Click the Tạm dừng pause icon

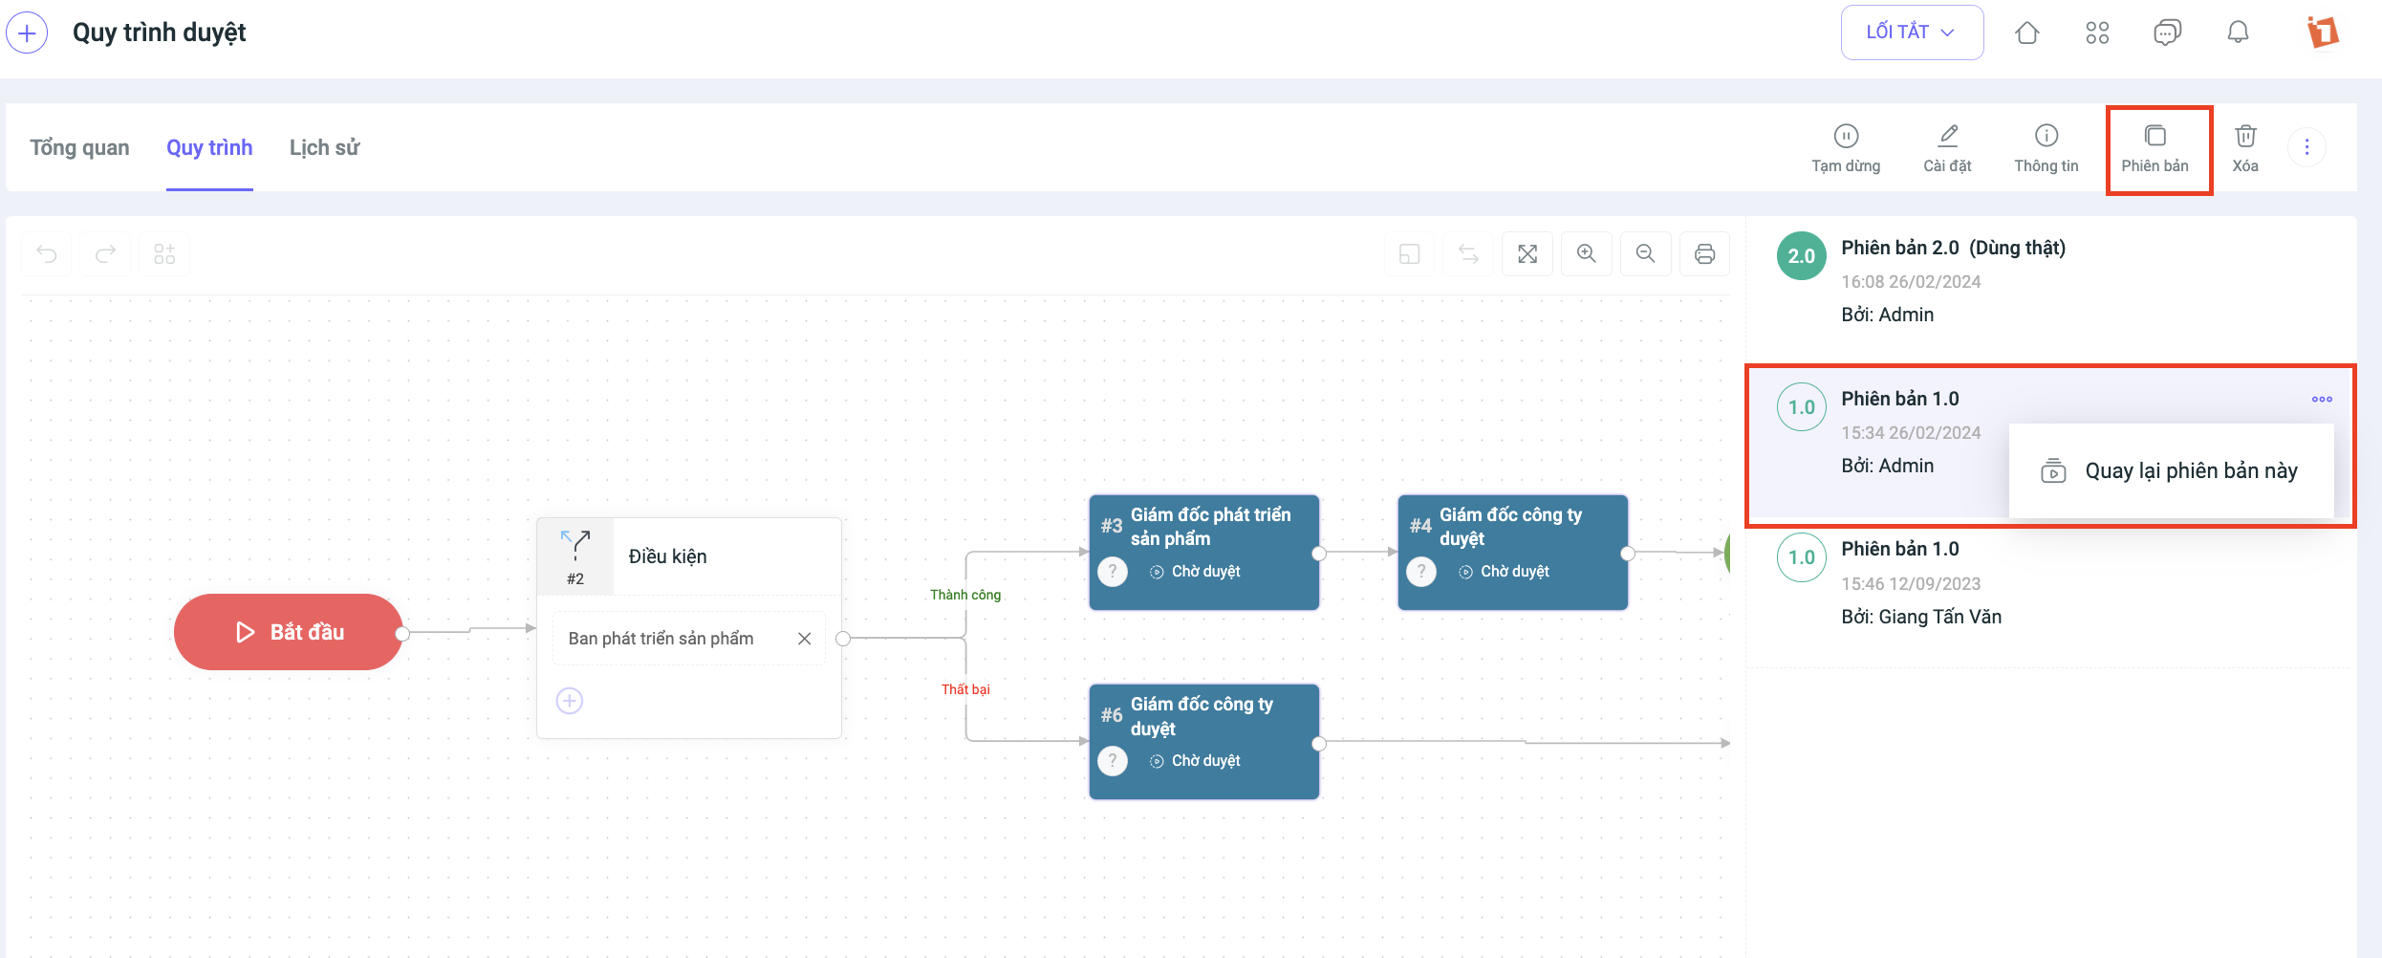click(1846, 137)
